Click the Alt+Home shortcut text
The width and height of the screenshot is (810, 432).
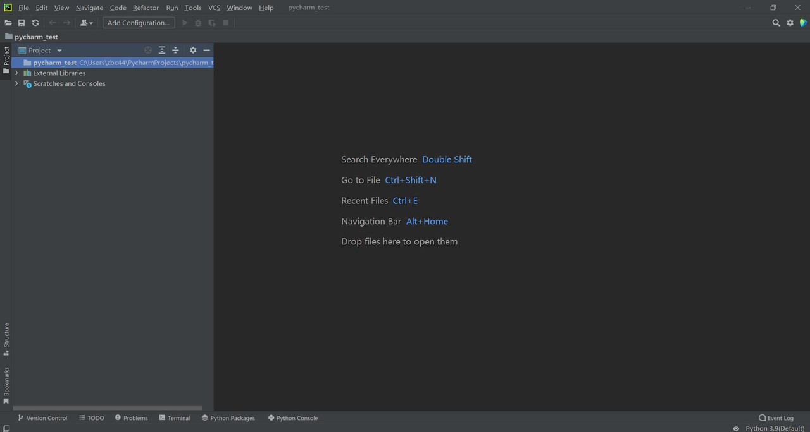coord(427,221)
